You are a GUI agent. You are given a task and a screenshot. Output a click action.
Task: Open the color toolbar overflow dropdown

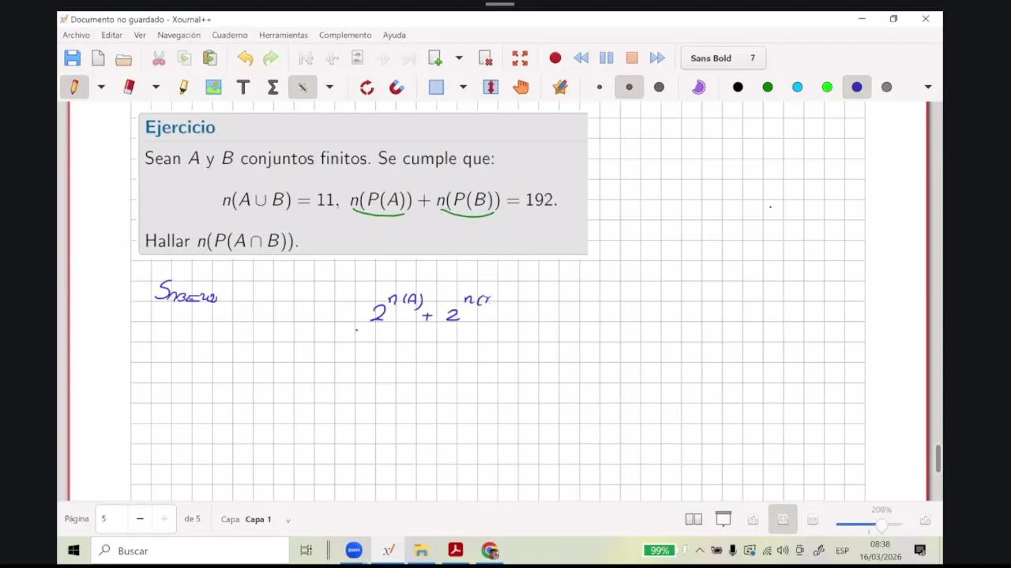click(x=928, y=87)
